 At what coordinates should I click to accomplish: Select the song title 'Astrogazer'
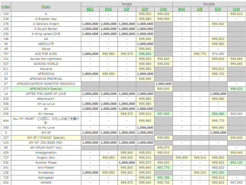point(46,178)
